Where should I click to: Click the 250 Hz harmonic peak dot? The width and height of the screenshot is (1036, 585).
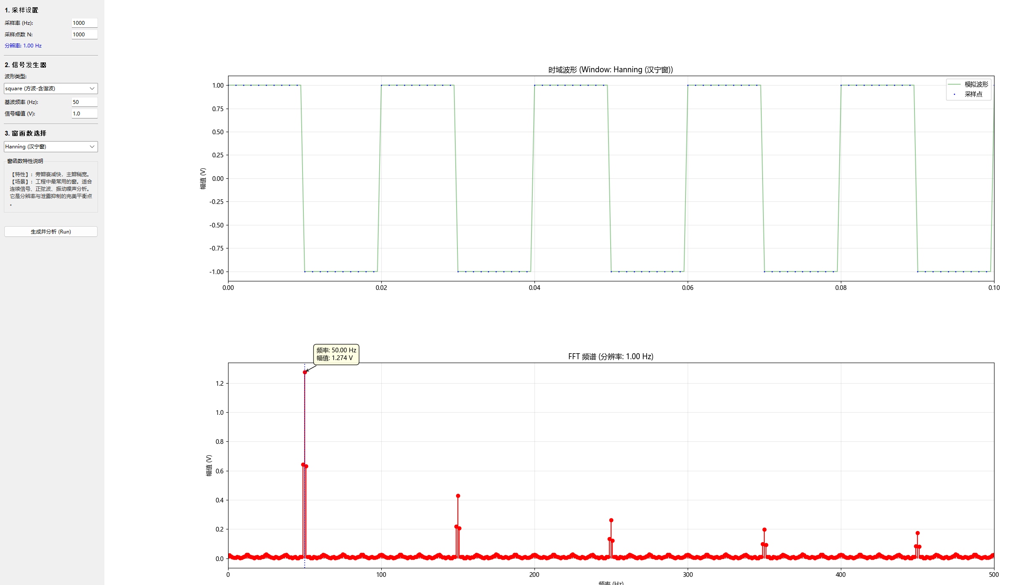click(611, 520)
